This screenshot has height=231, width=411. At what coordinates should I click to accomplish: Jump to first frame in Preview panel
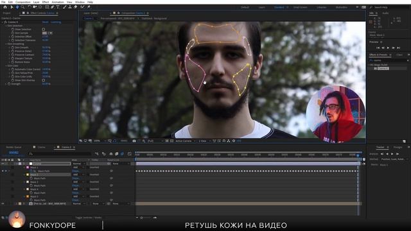378,47
